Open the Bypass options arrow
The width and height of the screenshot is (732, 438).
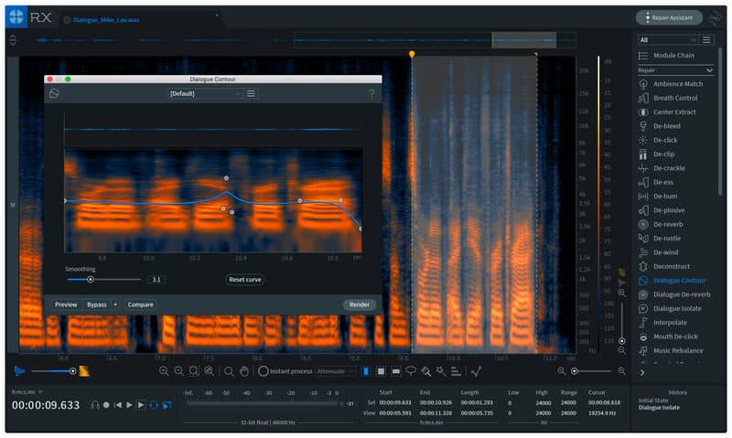tap(115, 304)
